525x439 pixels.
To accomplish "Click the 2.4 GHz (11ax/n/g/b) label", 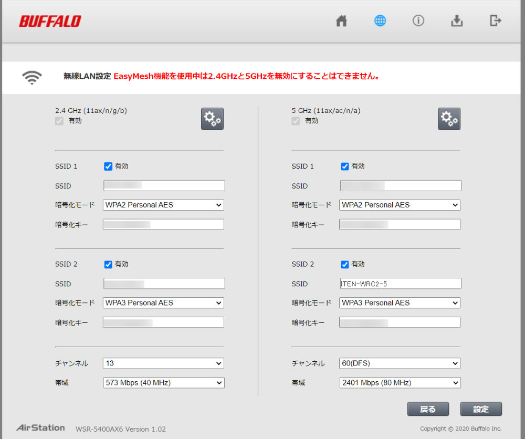I will [x=91, y=110].
